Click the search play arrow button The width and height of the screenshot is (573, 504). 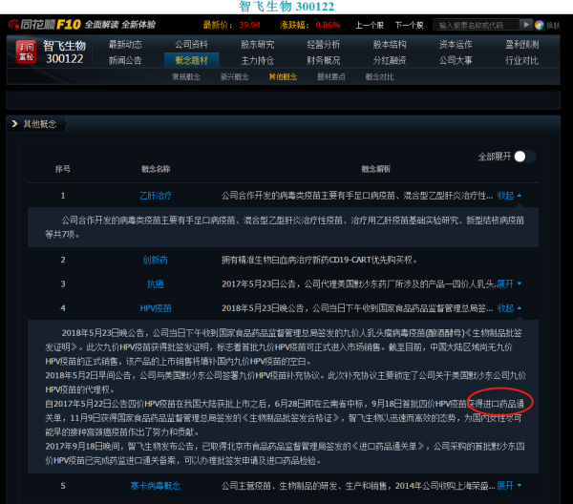click(526, 25)
